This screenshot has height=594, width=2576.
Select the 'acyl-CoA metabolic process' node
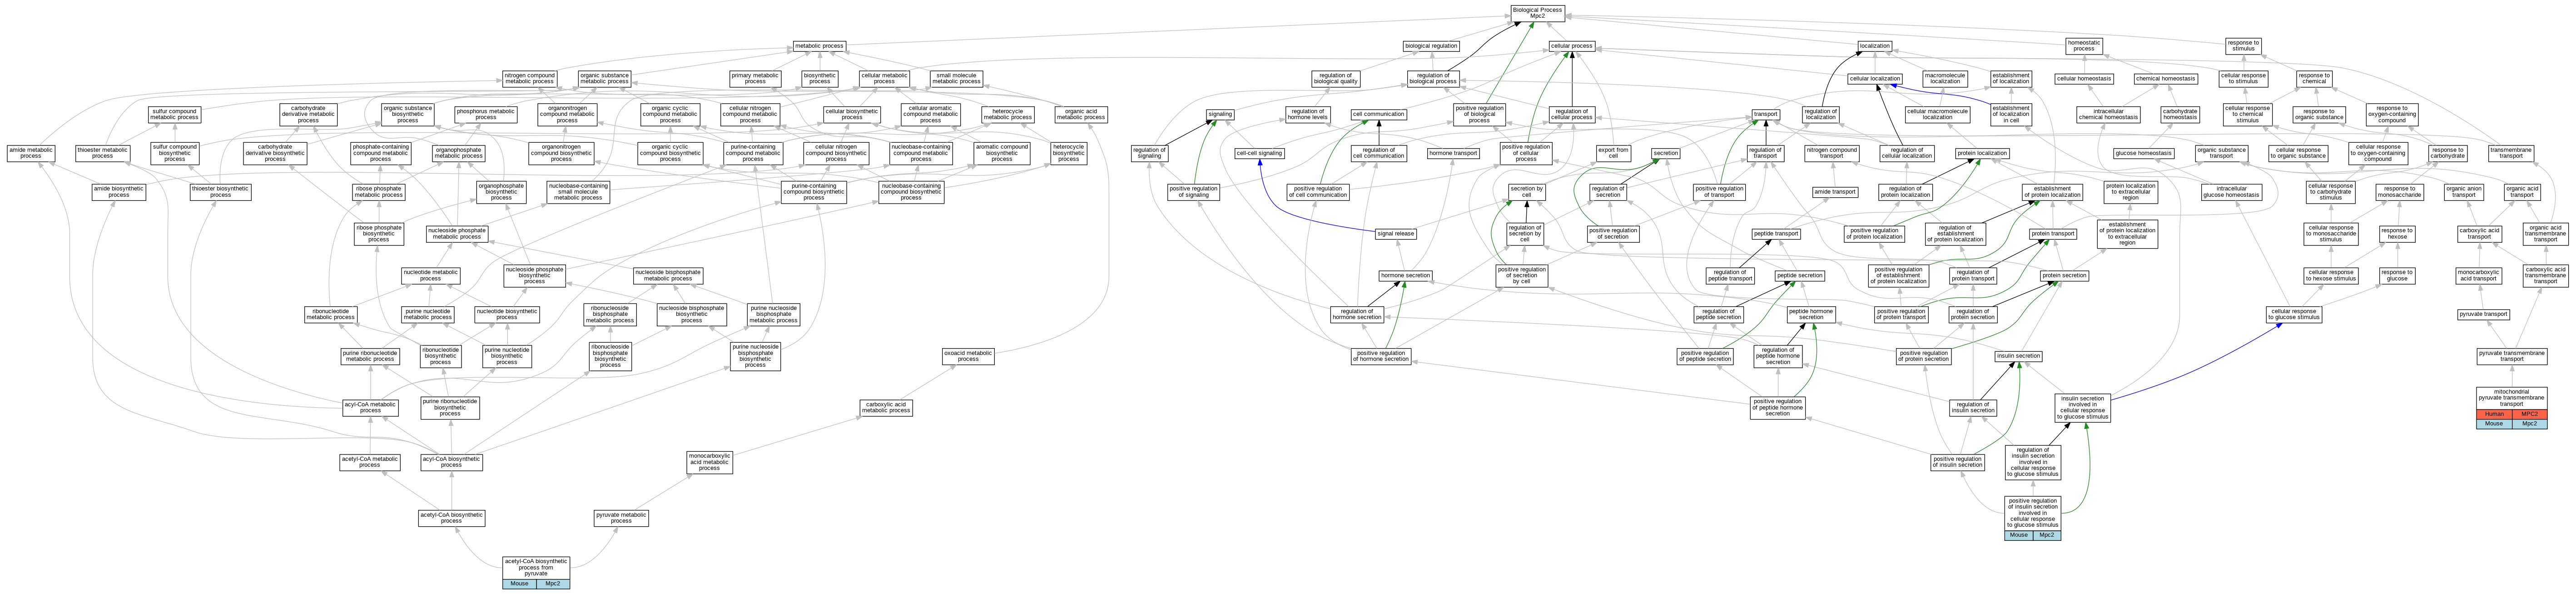370,407
